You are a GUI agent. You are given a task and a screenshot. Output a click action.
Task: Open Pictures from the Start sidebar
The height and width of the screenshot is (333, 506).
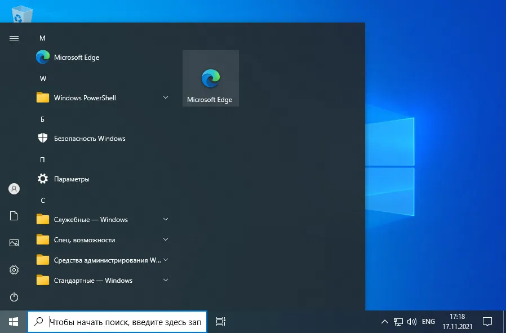pos(14,243)
